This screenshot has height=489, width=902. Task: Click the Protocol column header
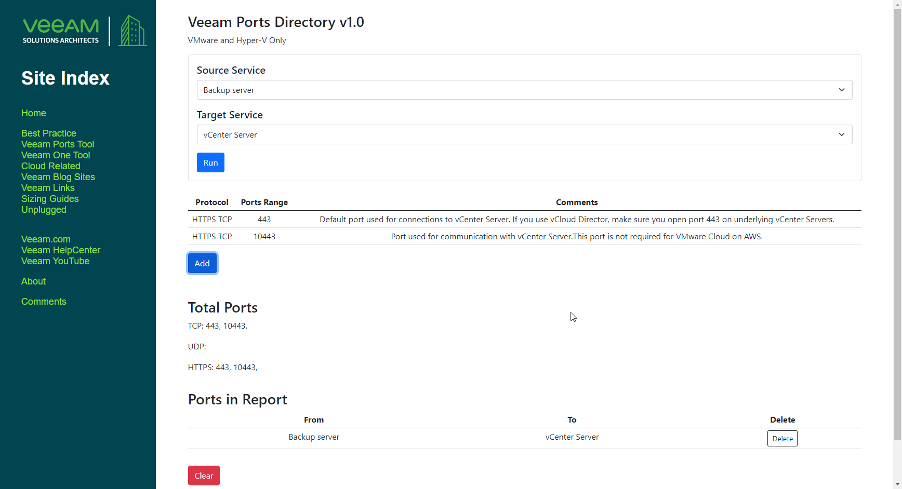coord(212,202)
